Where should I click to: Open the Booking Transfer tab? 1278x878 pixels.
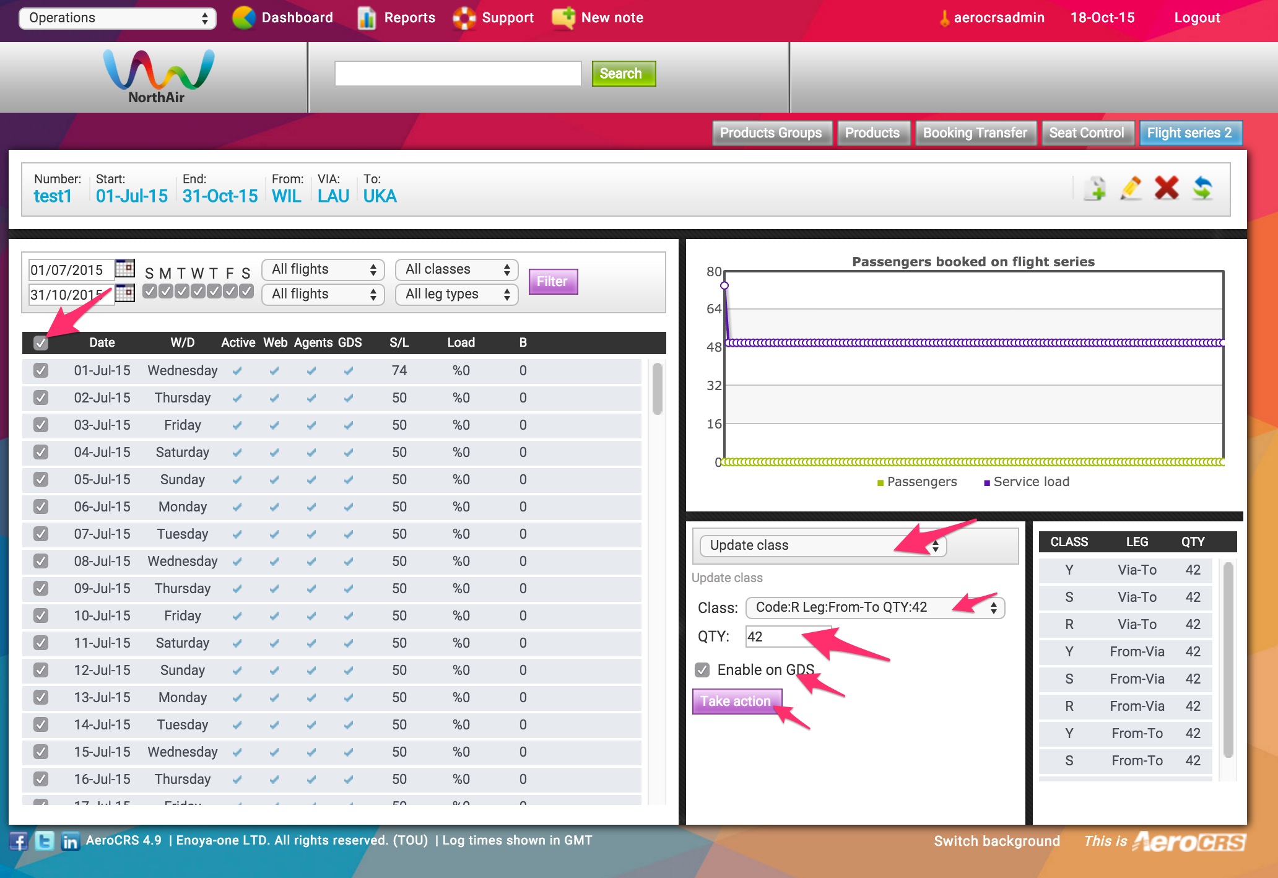[x=975, y=133]
